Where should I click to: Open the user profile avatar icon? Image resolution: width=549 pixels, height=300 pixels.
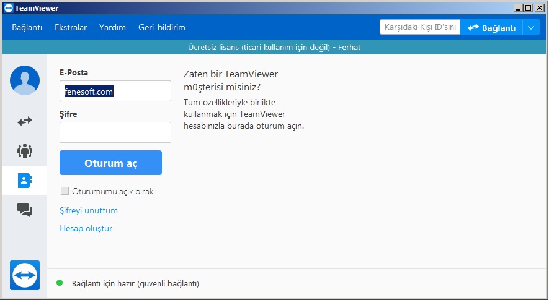pos(25,80)
